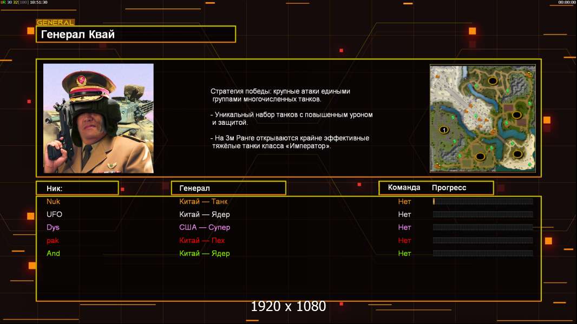Select player Nuk in the list

click(53, 201)
